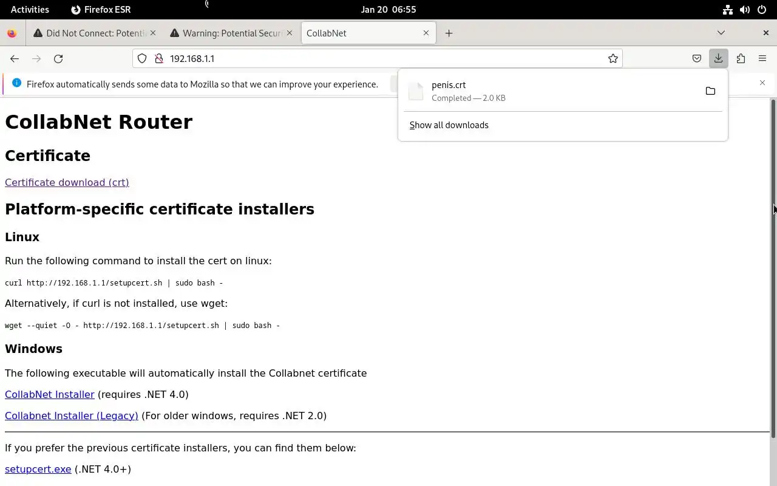The image size is (777, 486).
Task: Open the CollabNet Installer link
Action: click(50, 394)
